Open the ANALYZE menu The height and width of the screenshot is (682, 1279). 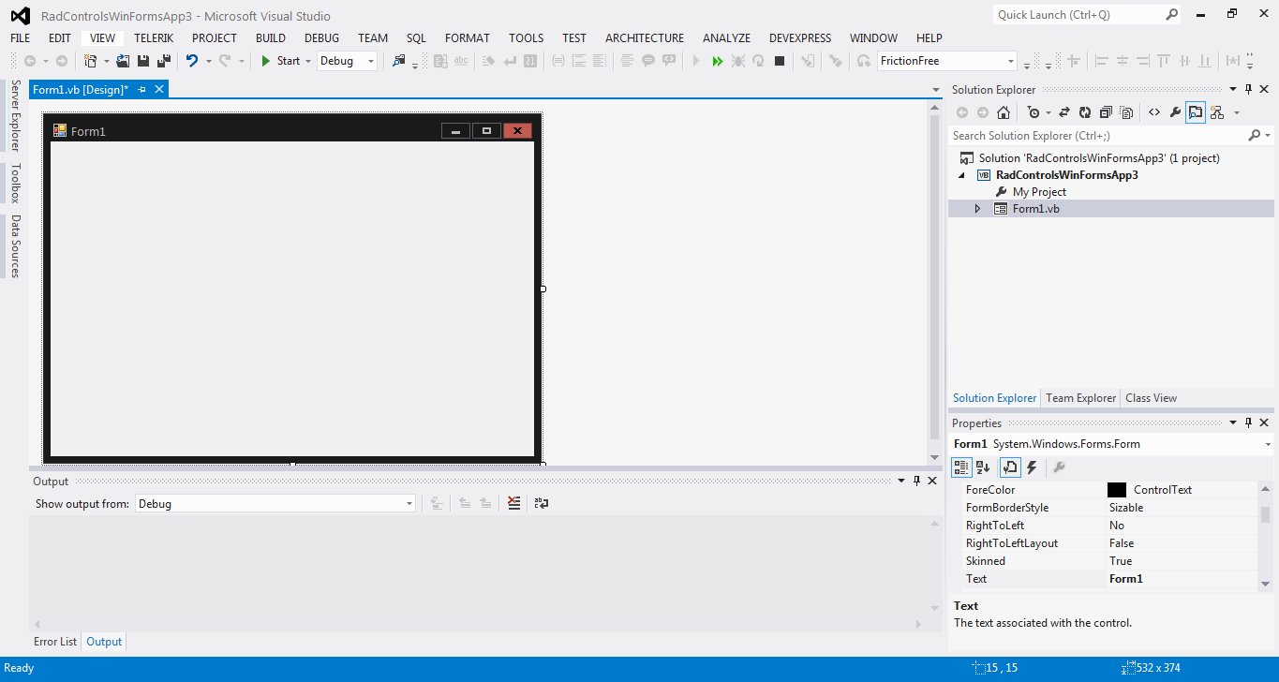click(727, 38)
